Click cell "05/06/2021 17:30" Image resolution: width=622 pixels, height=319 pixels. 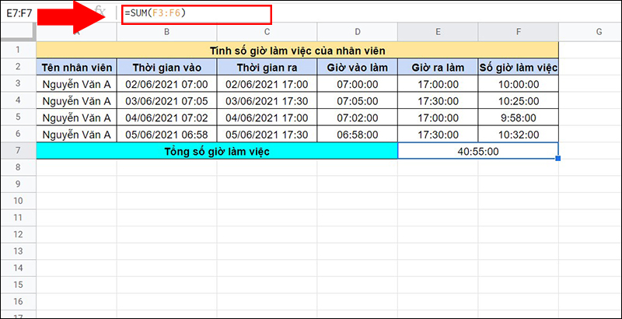point(267,135)
